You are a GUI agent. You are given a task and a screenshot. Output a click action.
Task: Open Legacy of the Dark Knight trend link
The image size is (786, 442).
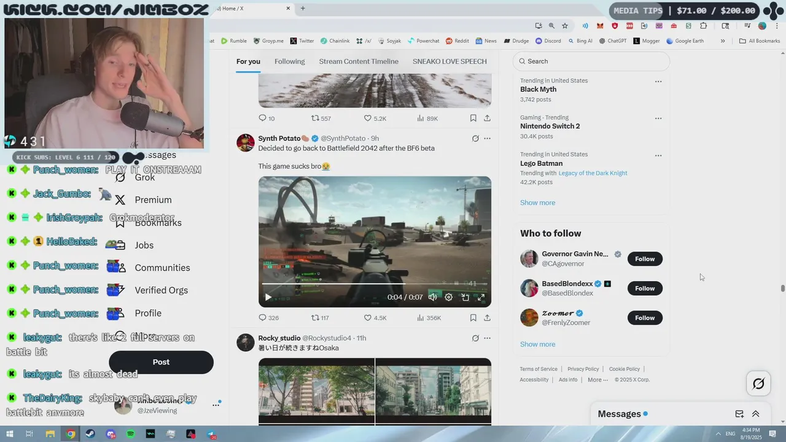[593, 173]
